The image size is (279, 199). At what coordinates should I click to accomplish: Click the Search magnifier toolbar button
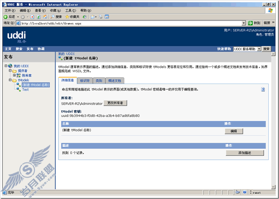tap(56, 17)
